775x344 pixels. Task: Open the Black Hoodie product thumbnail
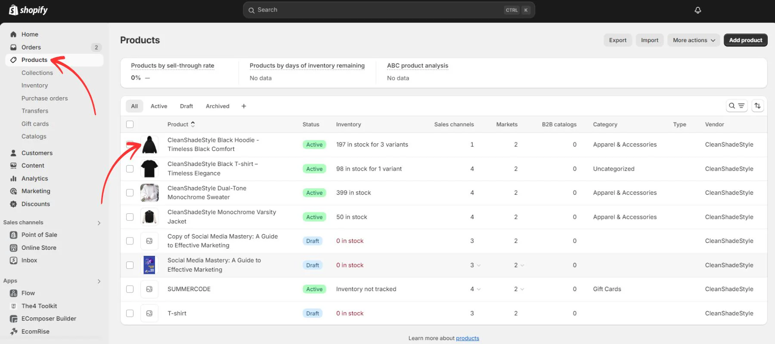tap(149, 144)
